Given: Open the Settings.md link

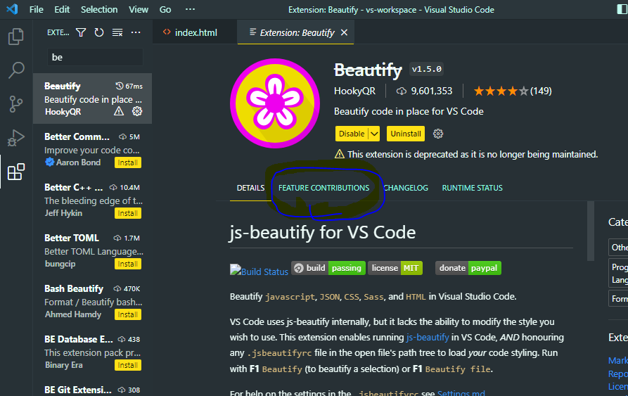Looking at the screenshot, I should pos(461,392).
